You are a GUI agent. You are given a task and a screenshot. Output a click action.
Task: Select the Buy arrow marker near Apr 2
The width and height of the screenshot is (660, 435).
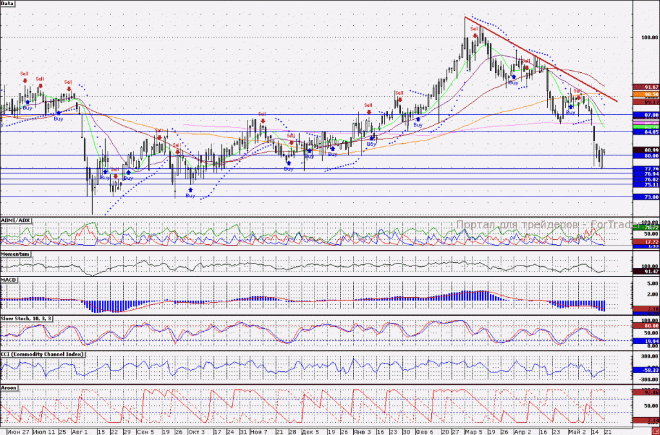coord(514,77)
